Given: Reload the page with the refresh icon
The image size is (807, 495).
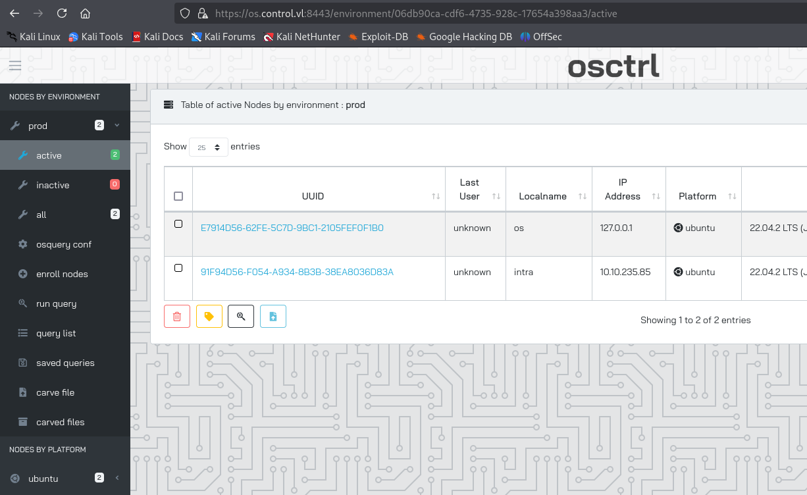Looking at the screenshot, I should 62,13.
